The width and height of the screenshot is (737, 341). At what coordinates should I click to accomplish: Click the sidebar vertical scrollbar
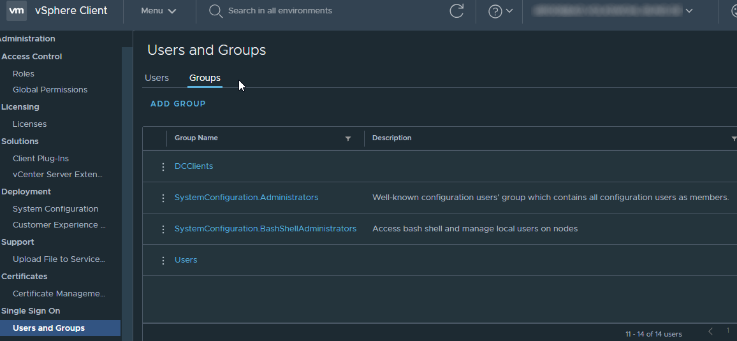(127, 194)
